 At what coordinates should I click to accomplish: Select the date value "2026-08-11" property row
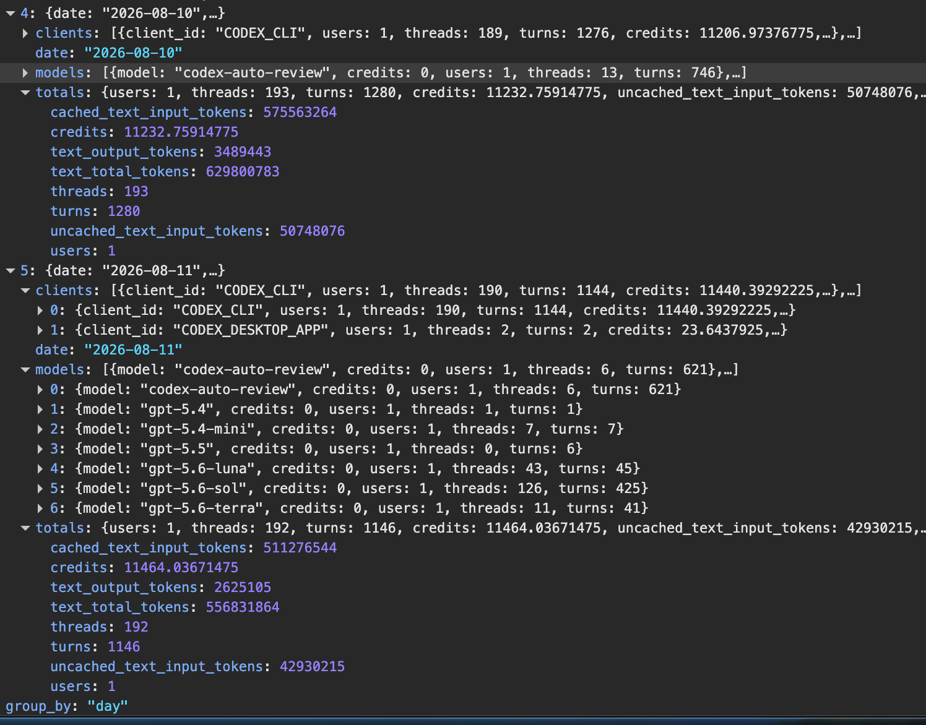pos(109,350)
